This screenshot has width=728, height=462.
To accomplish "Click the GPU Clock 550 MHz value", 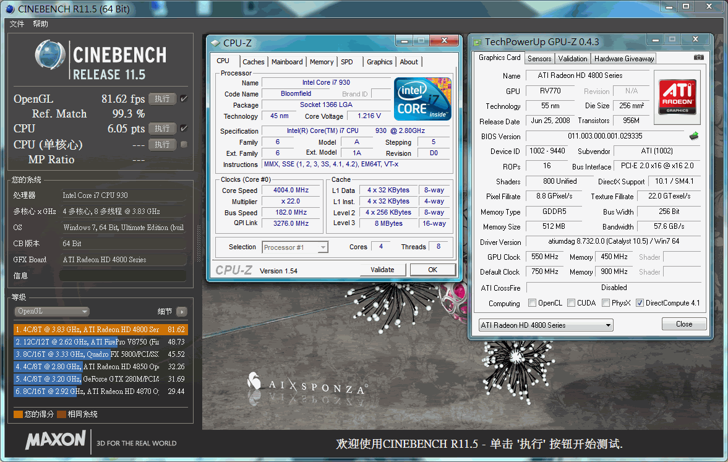I will [544, 257].
